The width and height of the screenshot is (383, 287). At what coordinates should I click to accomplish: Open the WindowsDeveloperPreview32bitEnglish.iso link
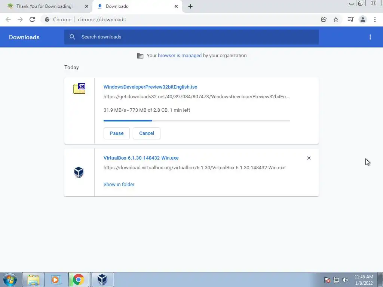click(x=150, y=87)
